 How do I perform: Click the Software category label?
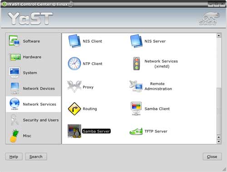point(31,41)
